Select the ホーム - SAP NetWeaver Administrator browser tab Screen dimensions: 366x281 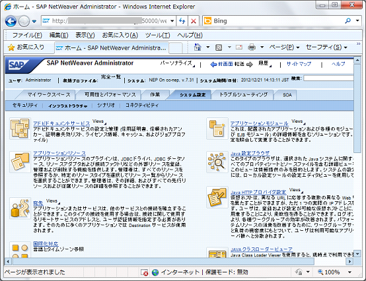coord(111,47)
